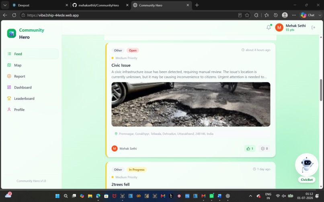Open the CivicBot chat assistant
The width and height of the screenshot is (324, 202).
(x=307, y=165)
